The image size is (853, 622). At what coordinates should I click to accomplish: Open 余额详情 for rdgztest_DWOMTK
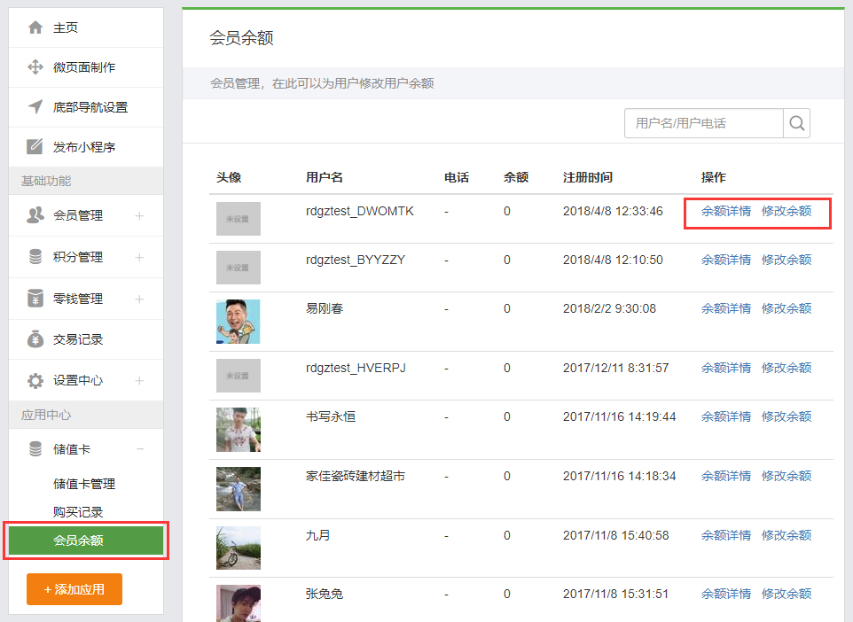click(x=725, y=211)
